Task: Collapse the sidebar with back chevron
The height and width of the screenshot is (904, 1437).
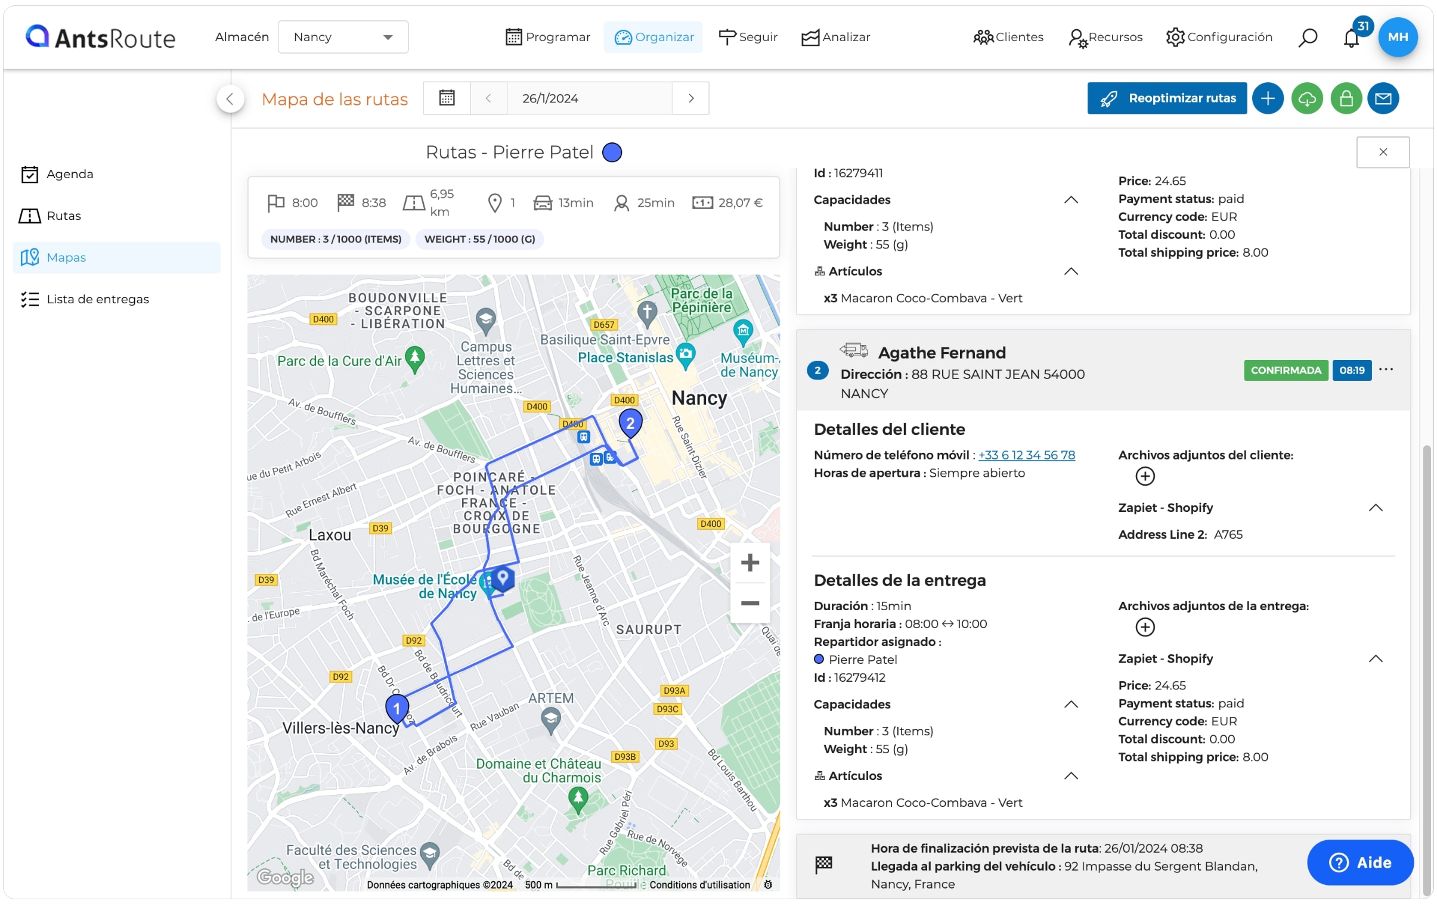Action: [x=230, y=99]
